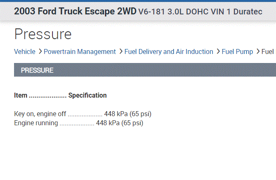This screenshot has height=180, width=276.
Task: Select the Key on, engine off label
Action: click(x=40, y=114)
